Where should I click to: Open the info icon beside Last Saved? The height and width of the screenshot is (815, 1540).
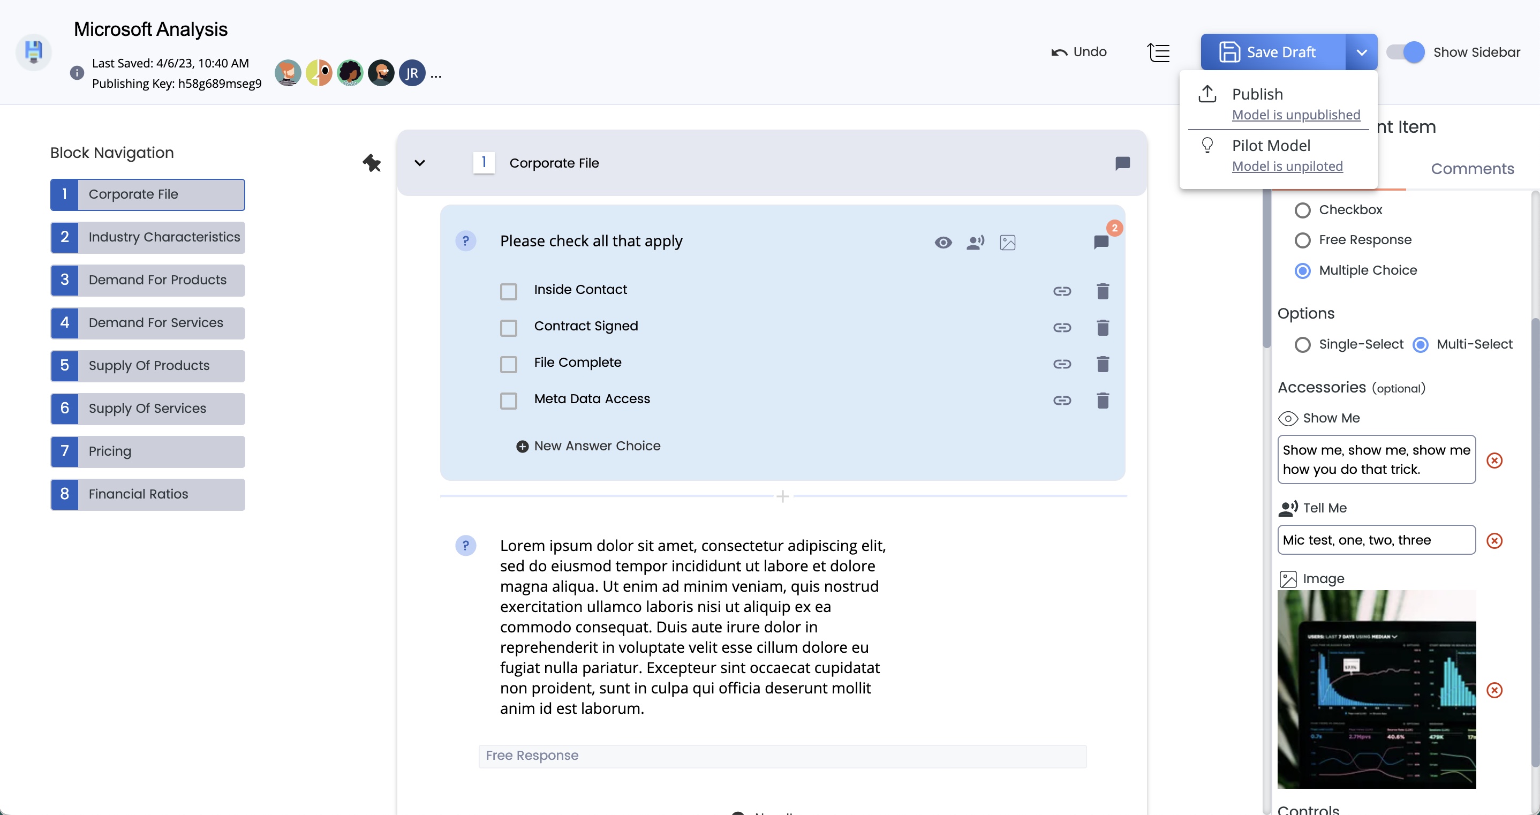coord(77,73)
